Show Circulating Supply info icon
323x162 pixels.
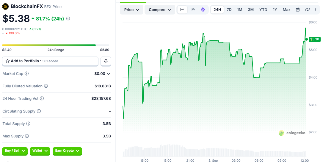39,111
